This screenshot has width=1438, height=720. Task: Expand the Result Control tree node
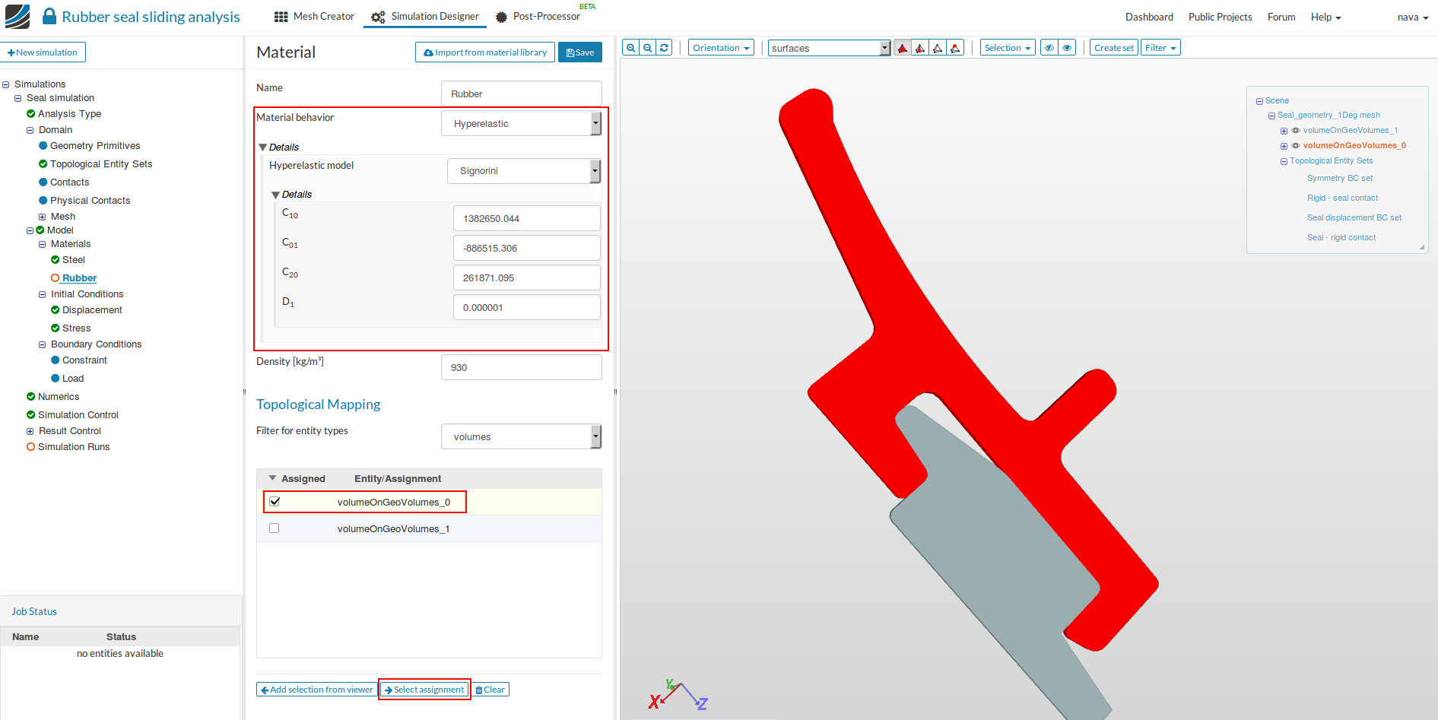(30, 431)
